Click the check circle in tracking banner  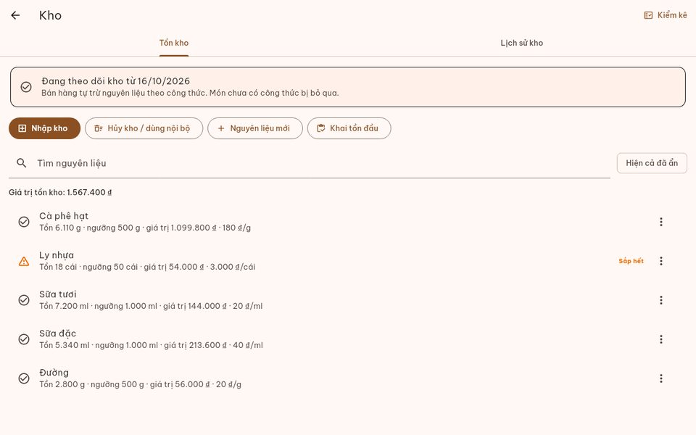pos(26,87)
